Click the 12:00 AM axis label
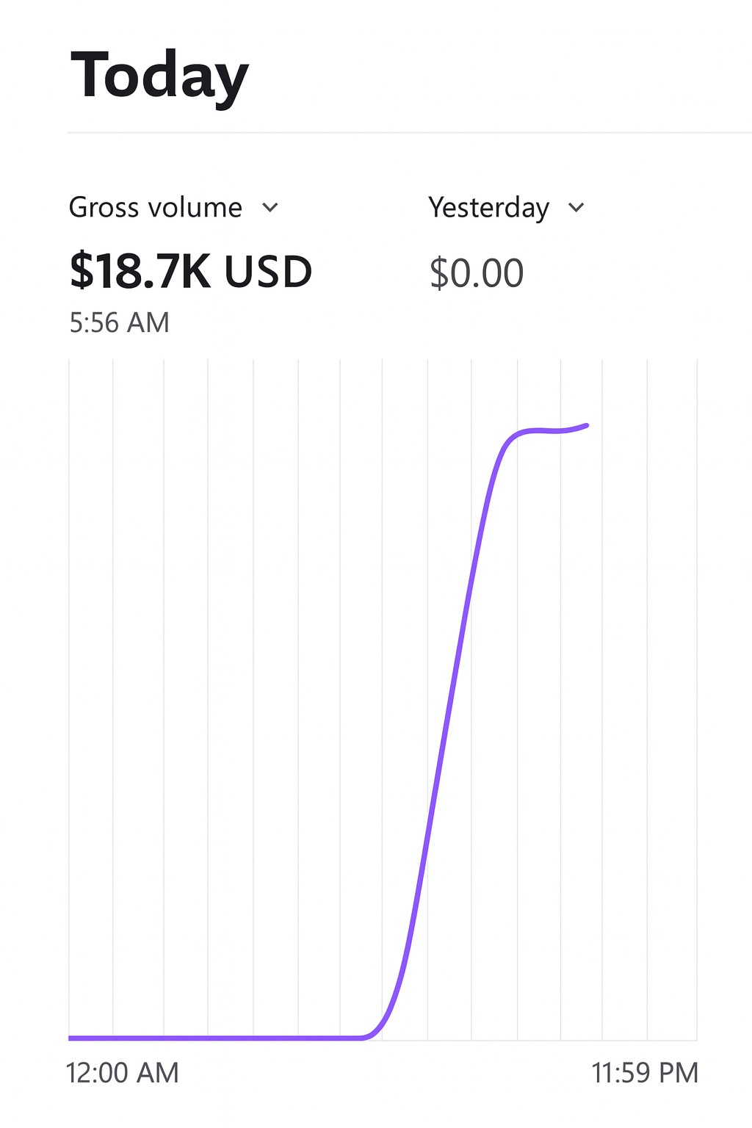Screen dimensions: 752x1128 pyautogui.click(x=122, y=1073)
